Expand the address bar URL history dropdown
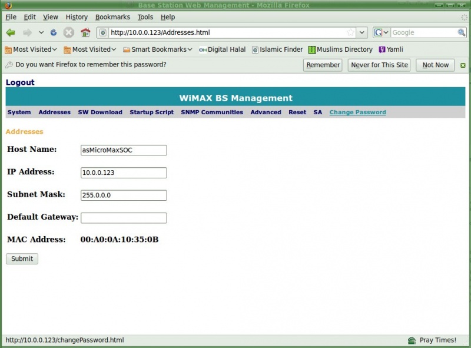 362,32
